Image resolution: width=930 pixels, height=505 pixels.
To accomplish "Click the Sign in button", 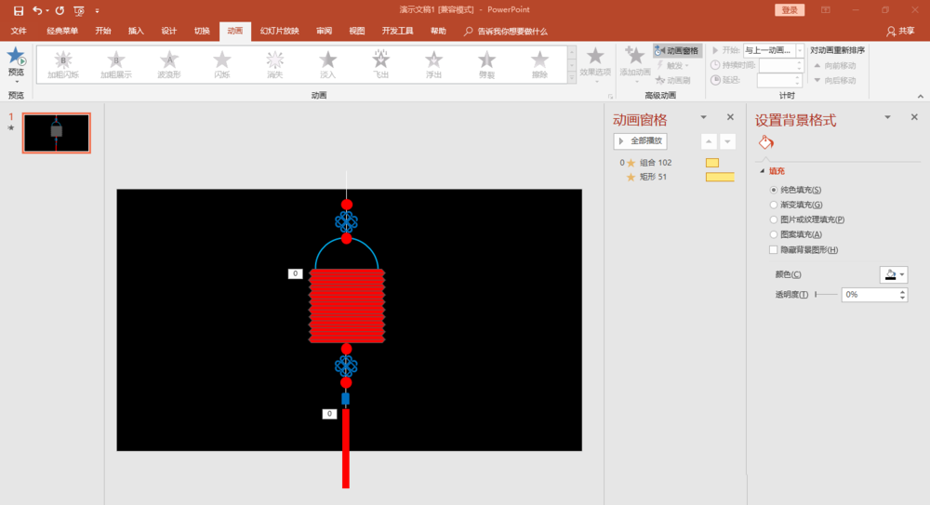I will point(789,10).
